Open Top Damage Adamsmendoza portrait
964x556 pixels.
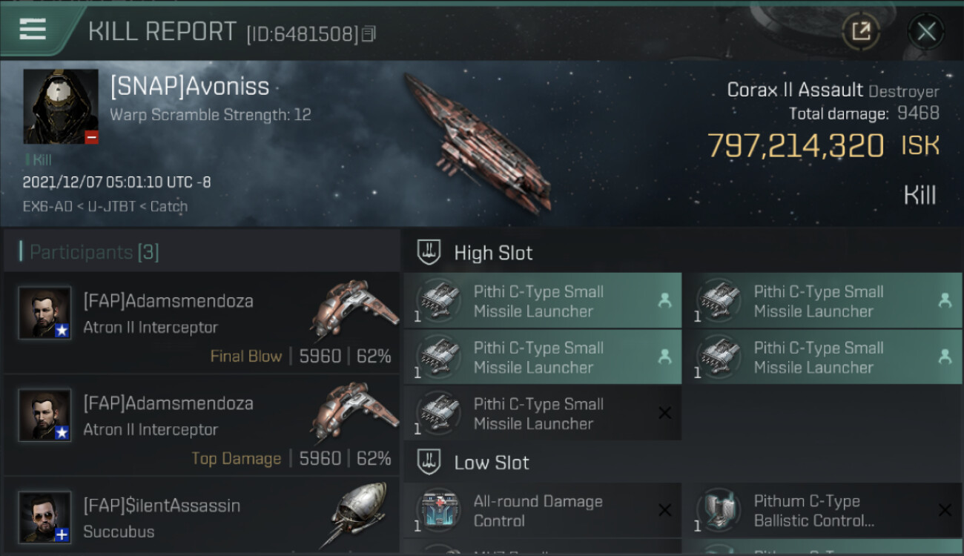coord(44,415)
